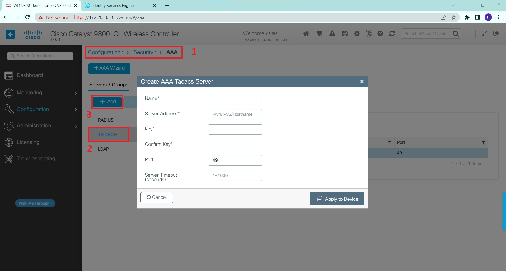The height and width of the screenshot is (271, 506).
Task: Bookmark this page with the star icon
Action: click(454, 17)
